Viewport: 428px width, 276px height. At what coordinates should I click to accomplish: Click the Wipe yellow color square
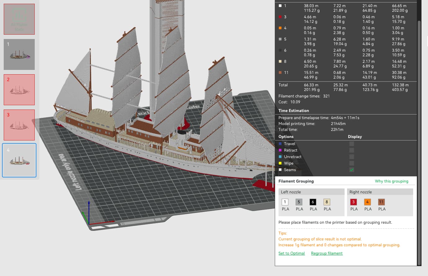tap(280, 163)
